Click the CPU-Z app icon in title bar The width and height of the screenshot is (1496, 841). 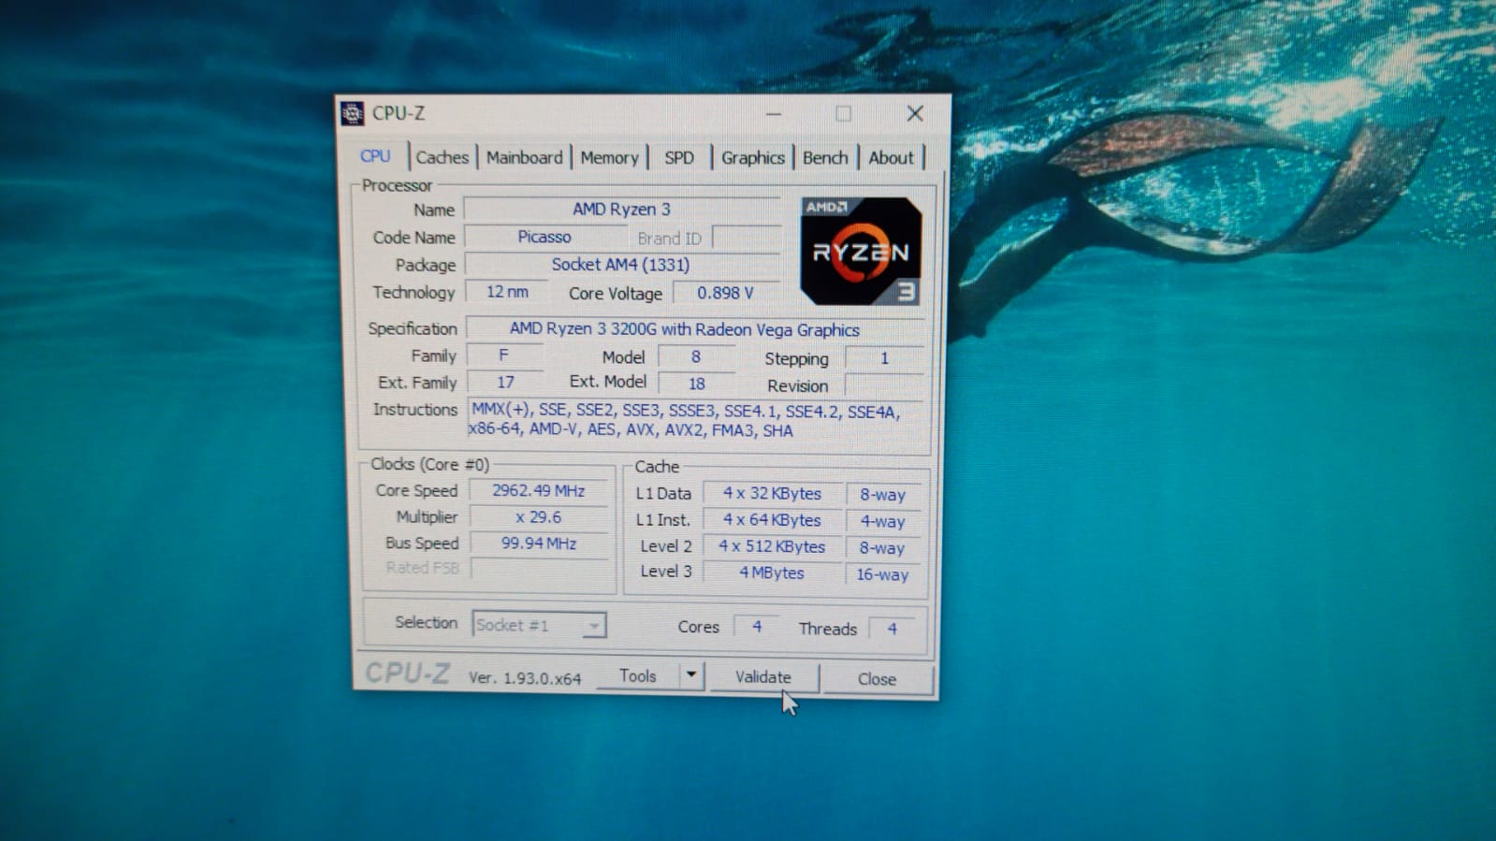point(352,113)
